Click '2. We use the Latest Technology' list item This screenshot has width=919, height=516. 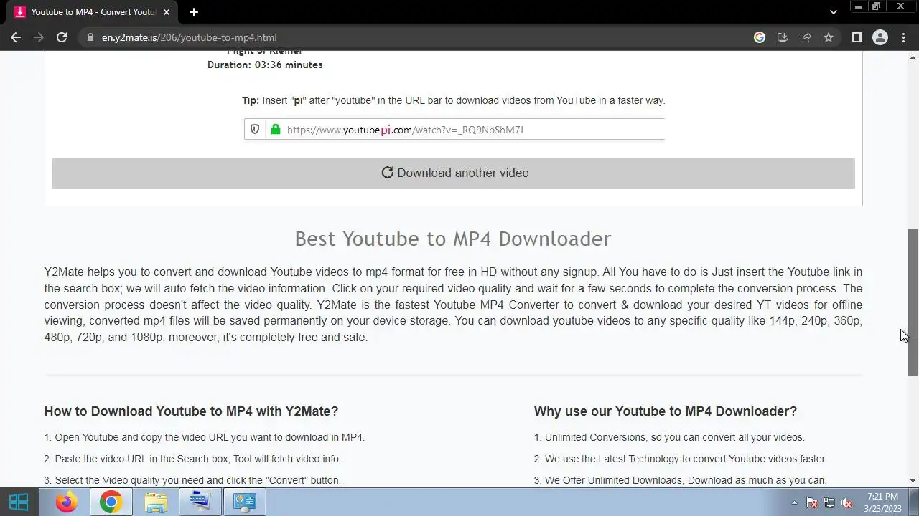681,459
